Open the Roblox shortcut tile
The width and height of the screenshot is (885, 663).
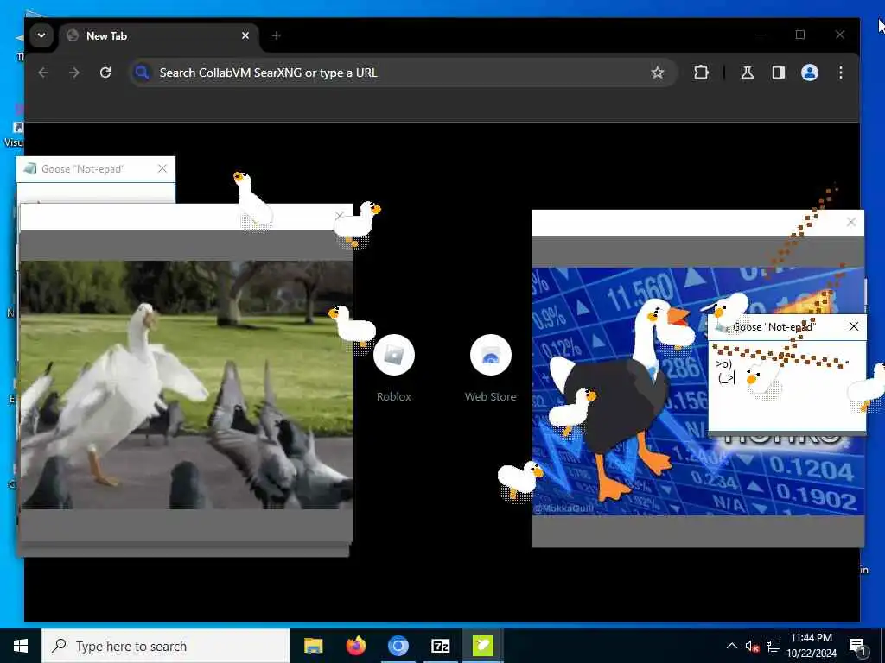(394, 355)
